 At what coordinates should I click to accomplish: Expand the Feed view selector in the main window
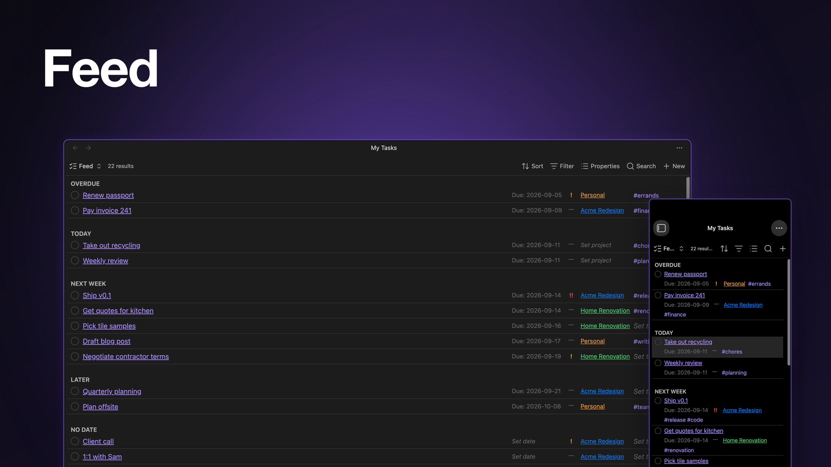(85, 166)
